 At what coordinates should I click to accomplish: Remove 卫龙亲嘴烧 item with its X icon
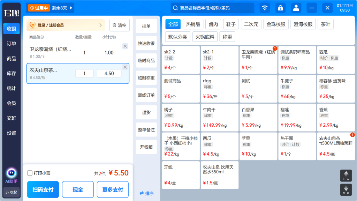[x=125, y=46]
